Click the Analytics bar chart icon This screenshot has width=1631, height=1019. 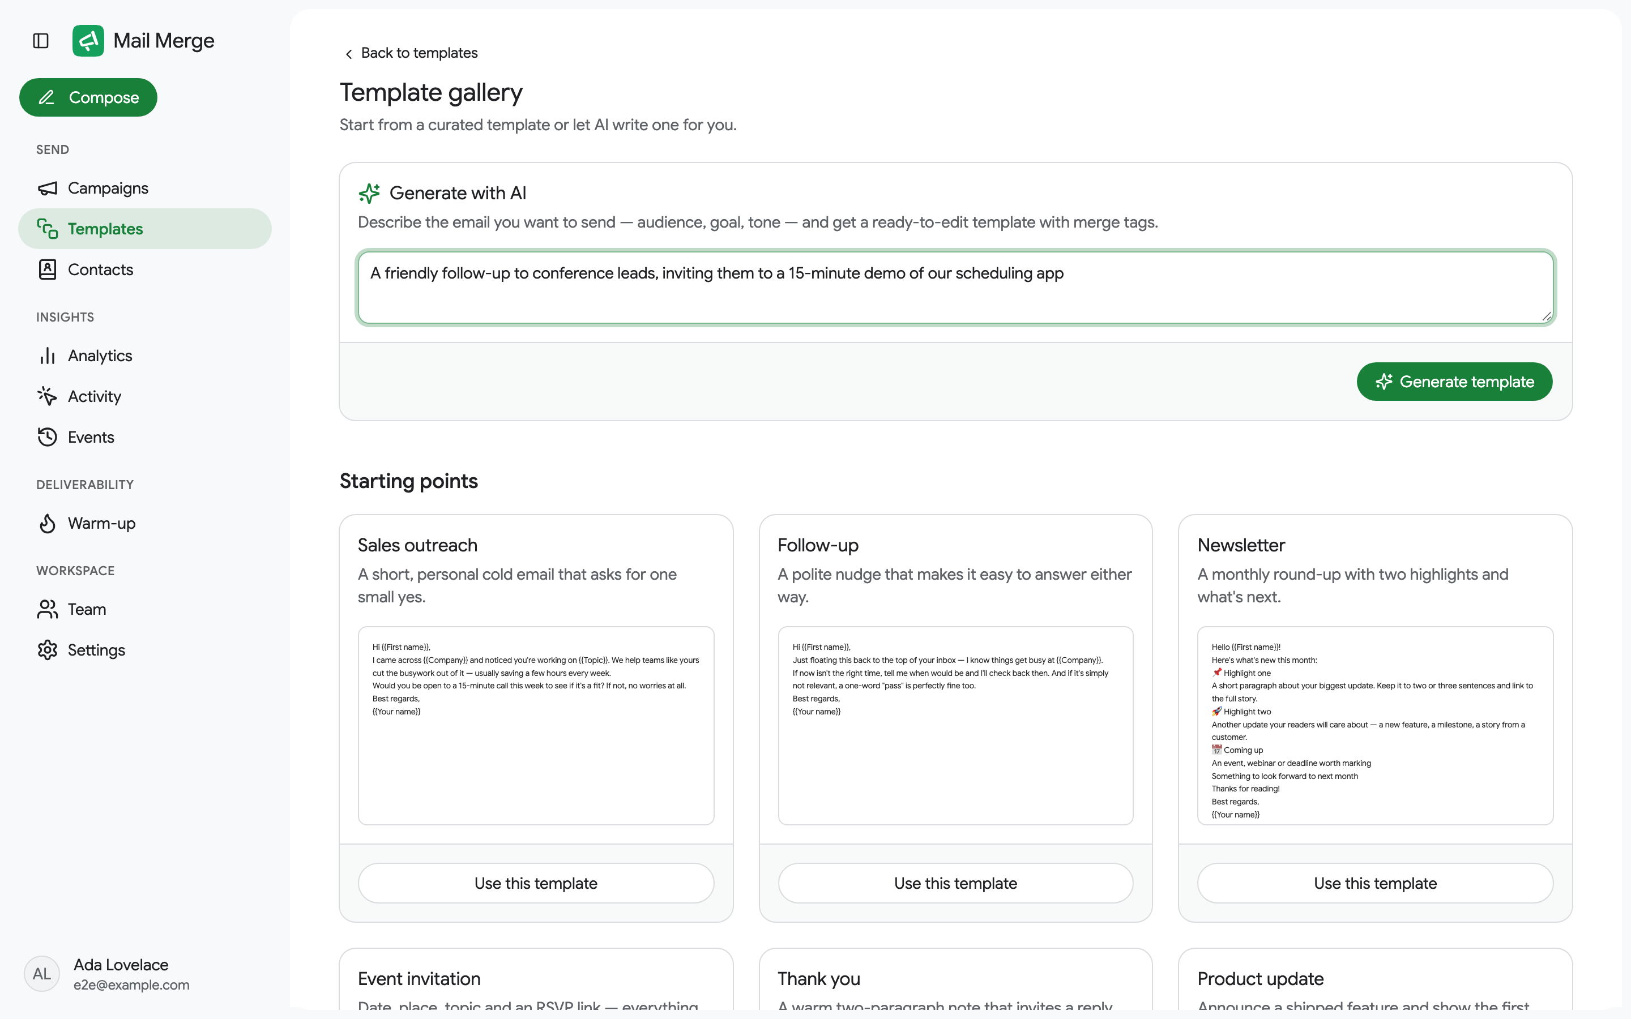47,356
